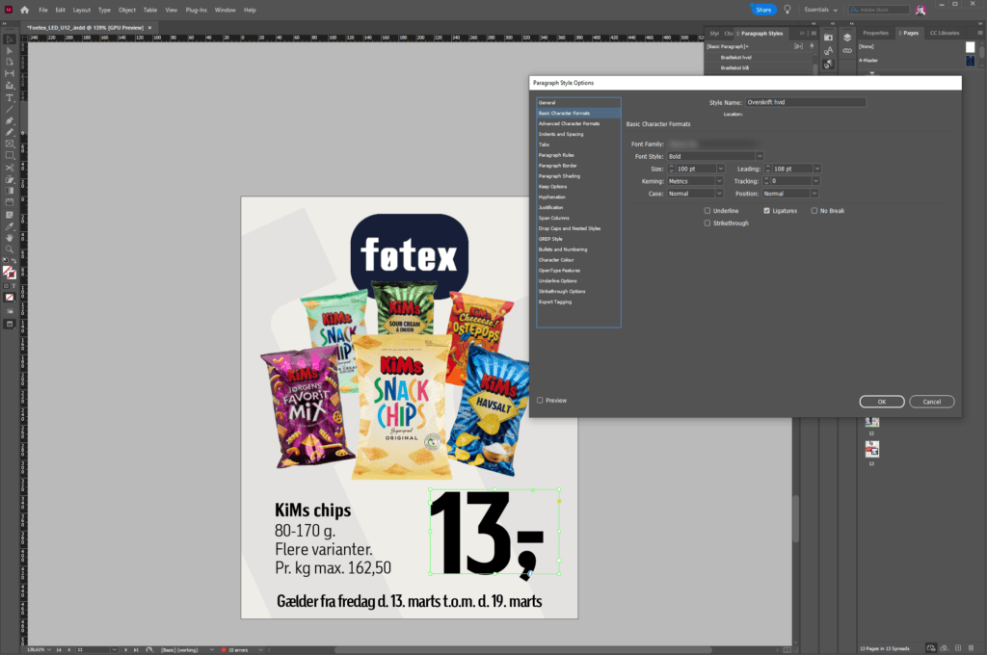
Task: Uncheck the Ligatures checkbox
Action: [766, 211]
